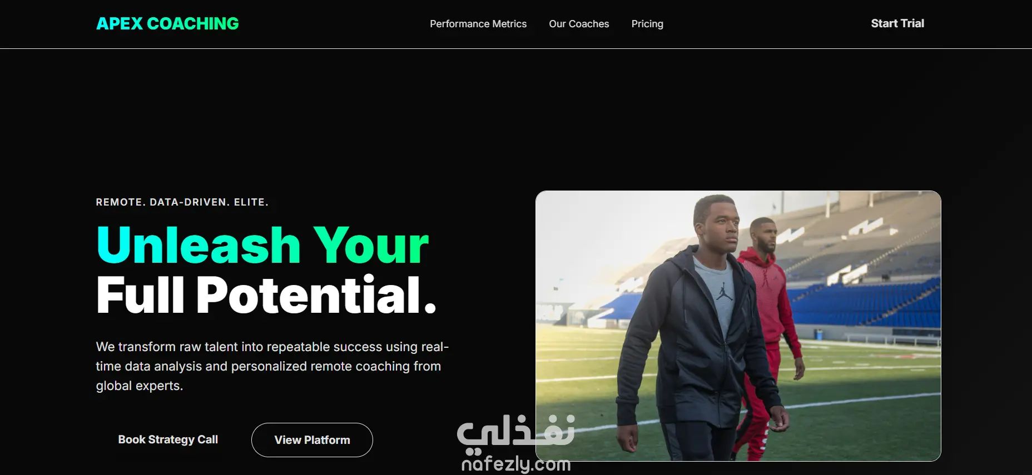Select the Book Strategy Call button
The height and width of the screenshot is (475, 1032).
pyautogui.click(x=168, y=439)
